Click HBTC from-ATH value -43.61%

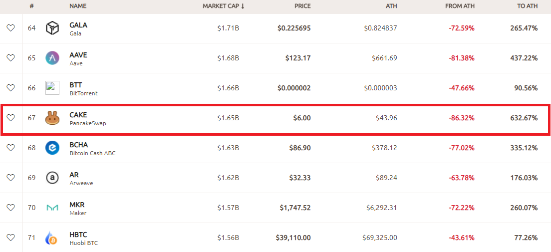coord(462,238)
